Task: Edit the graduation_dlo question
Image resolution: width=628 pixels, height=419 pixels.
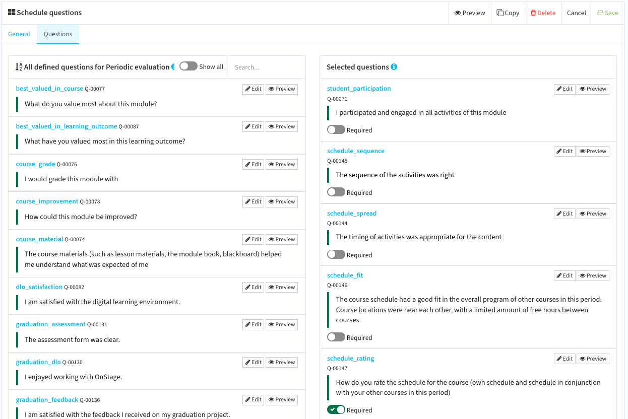Action: [253, 363]
